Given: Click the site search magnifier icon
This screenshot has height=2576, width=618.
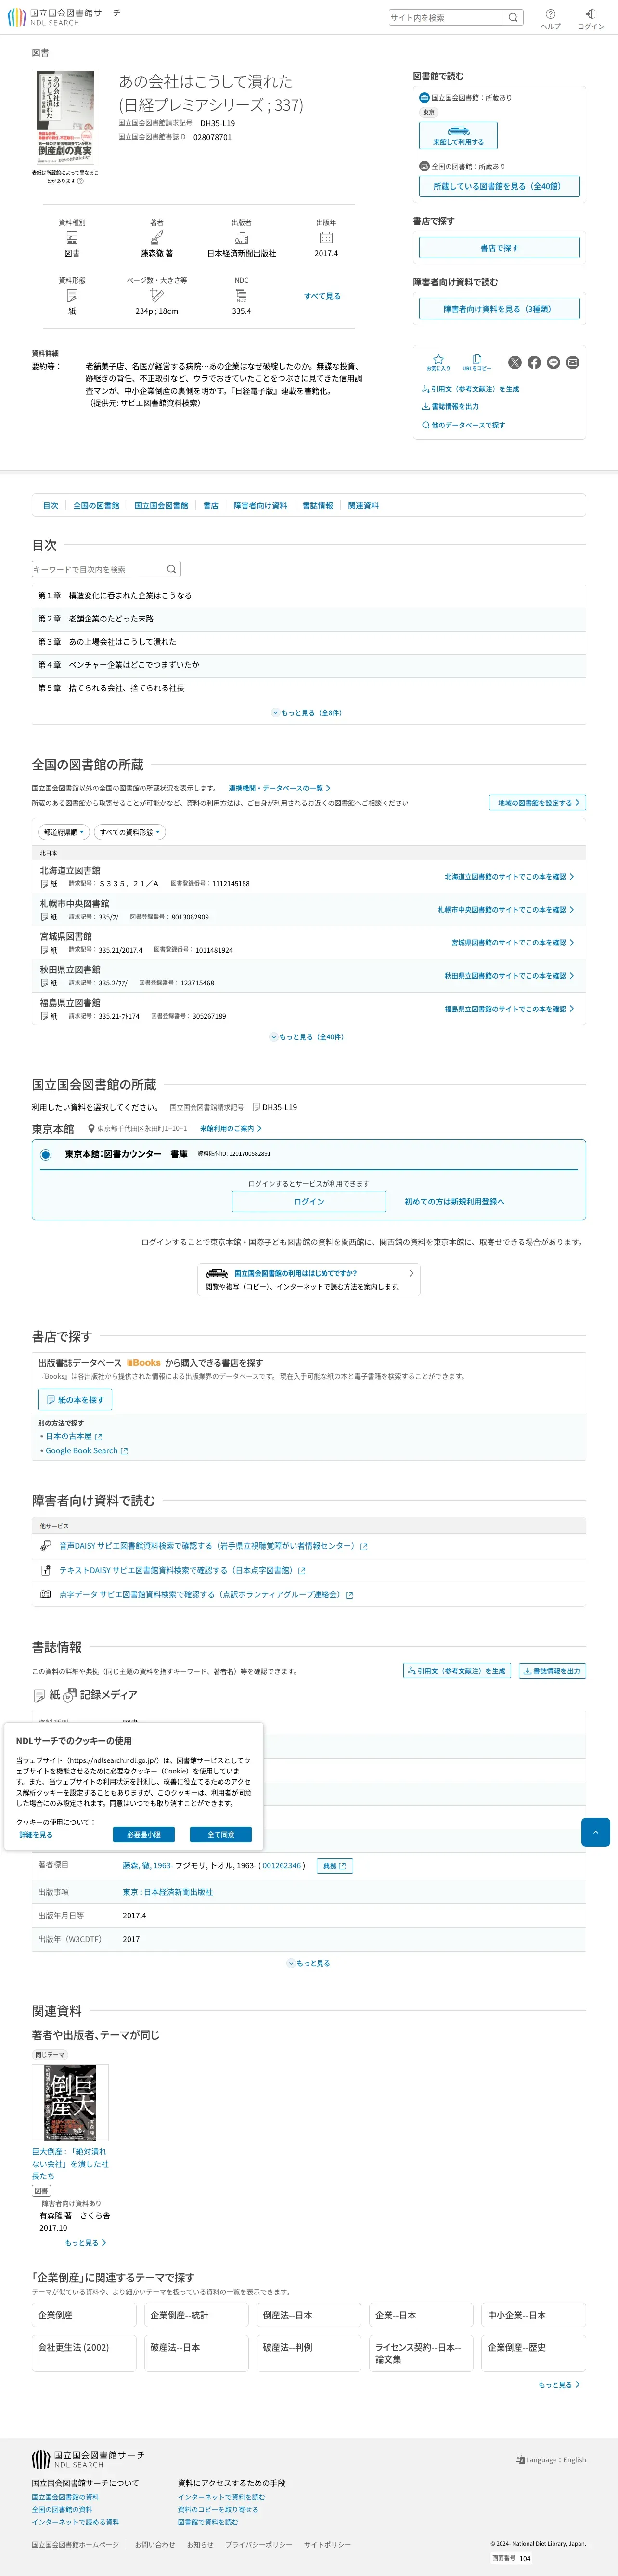Looking at the screenshot, I should coord(512,17).
